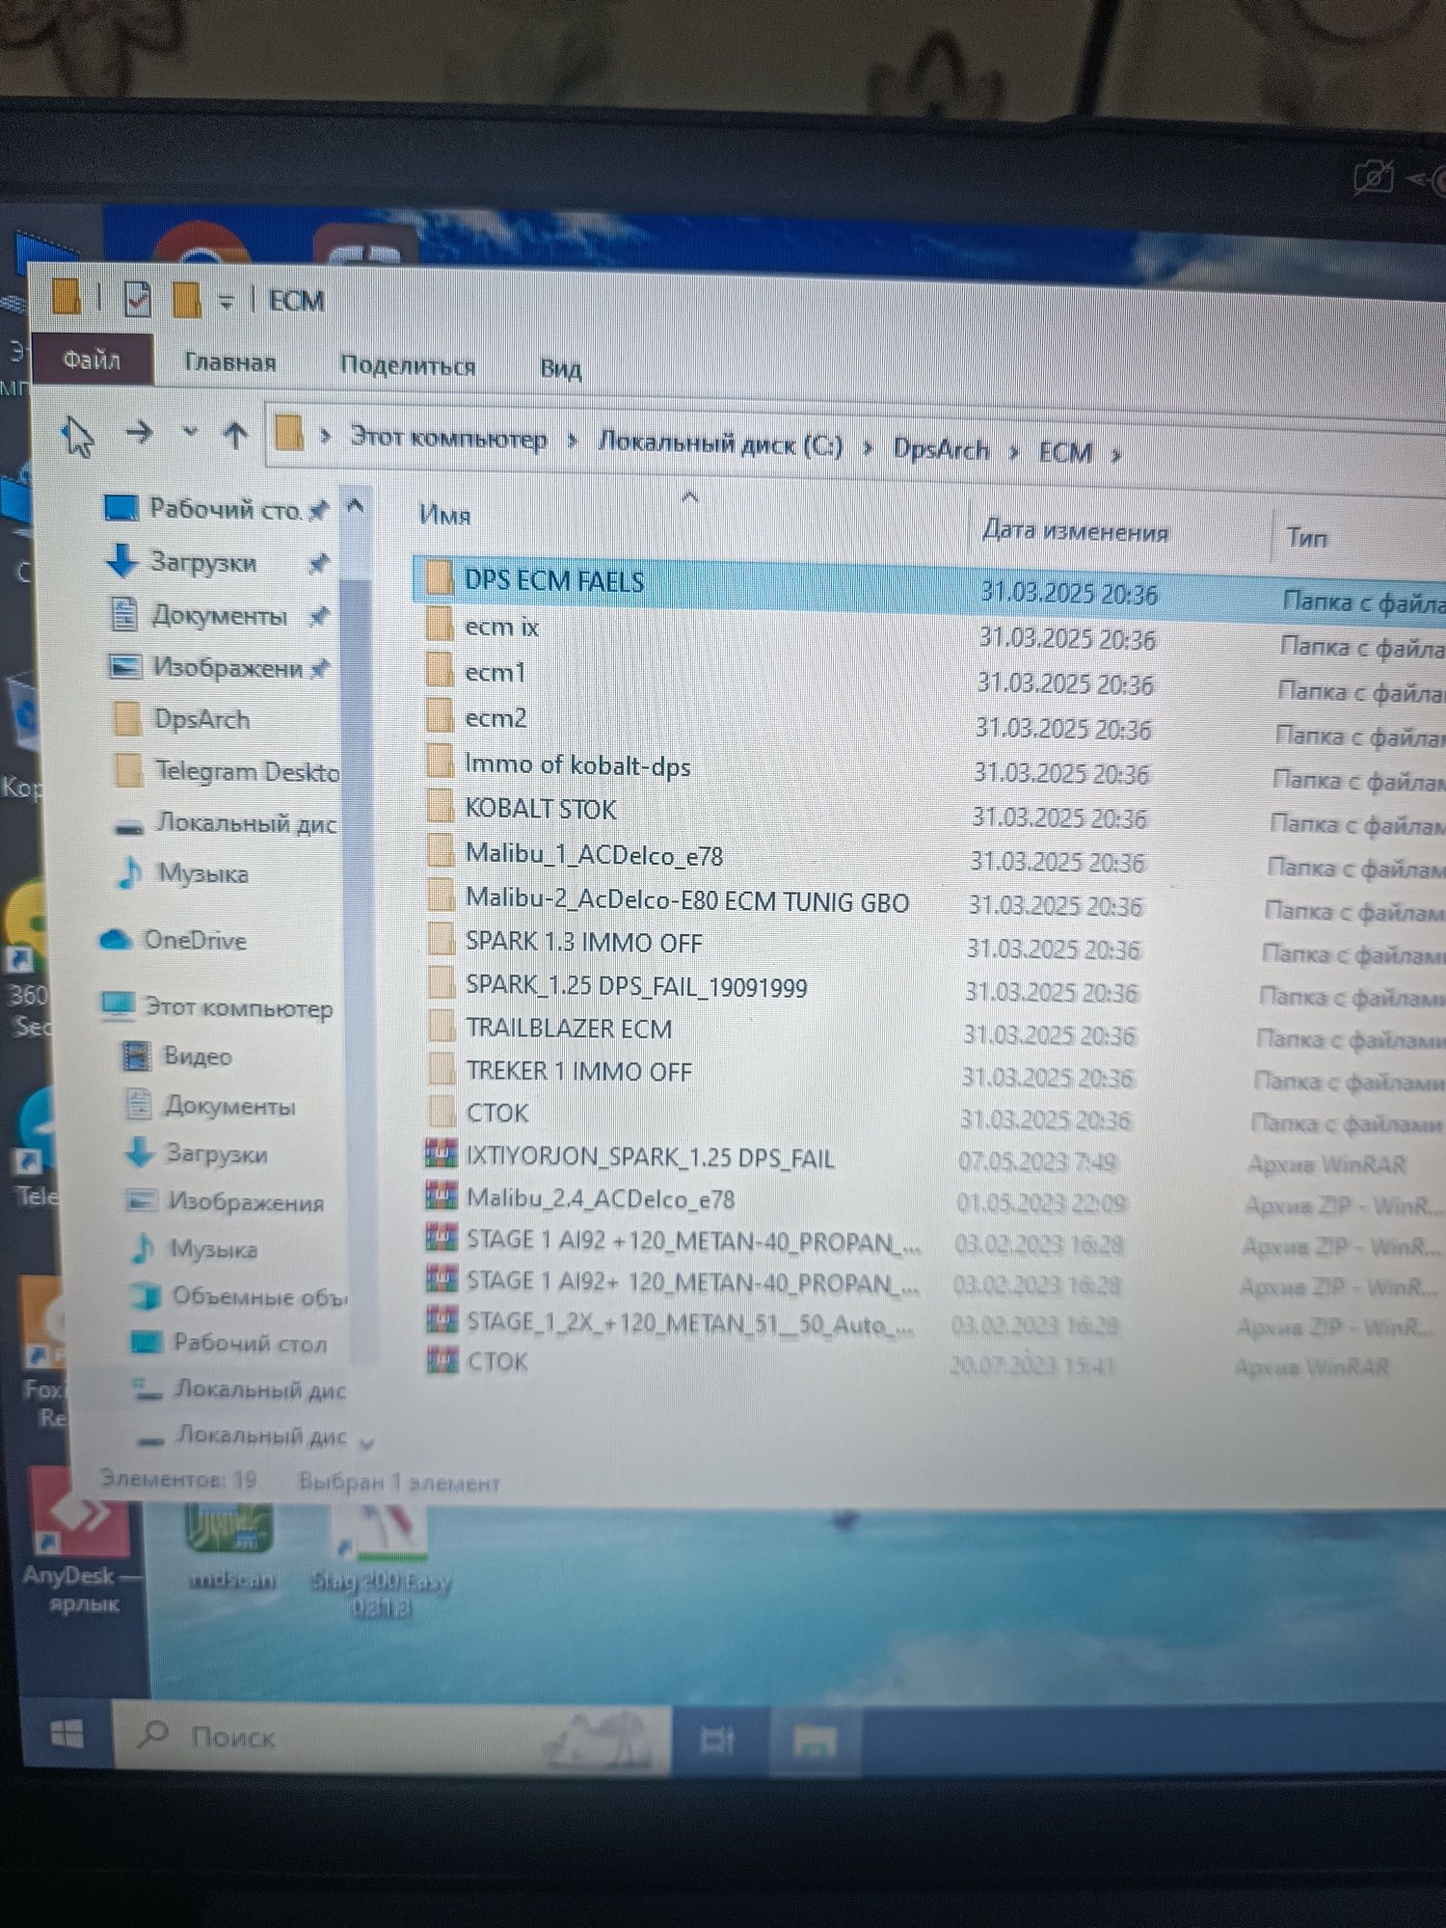Click DpsArch breadcrumb in address bar
The image size is (1446, 1928).
click(x=941, y=449)
